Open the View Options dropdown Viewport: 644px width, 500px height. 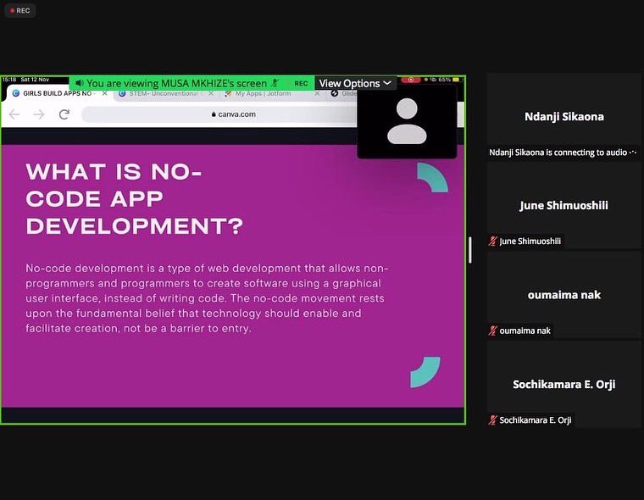pos(355,83)
